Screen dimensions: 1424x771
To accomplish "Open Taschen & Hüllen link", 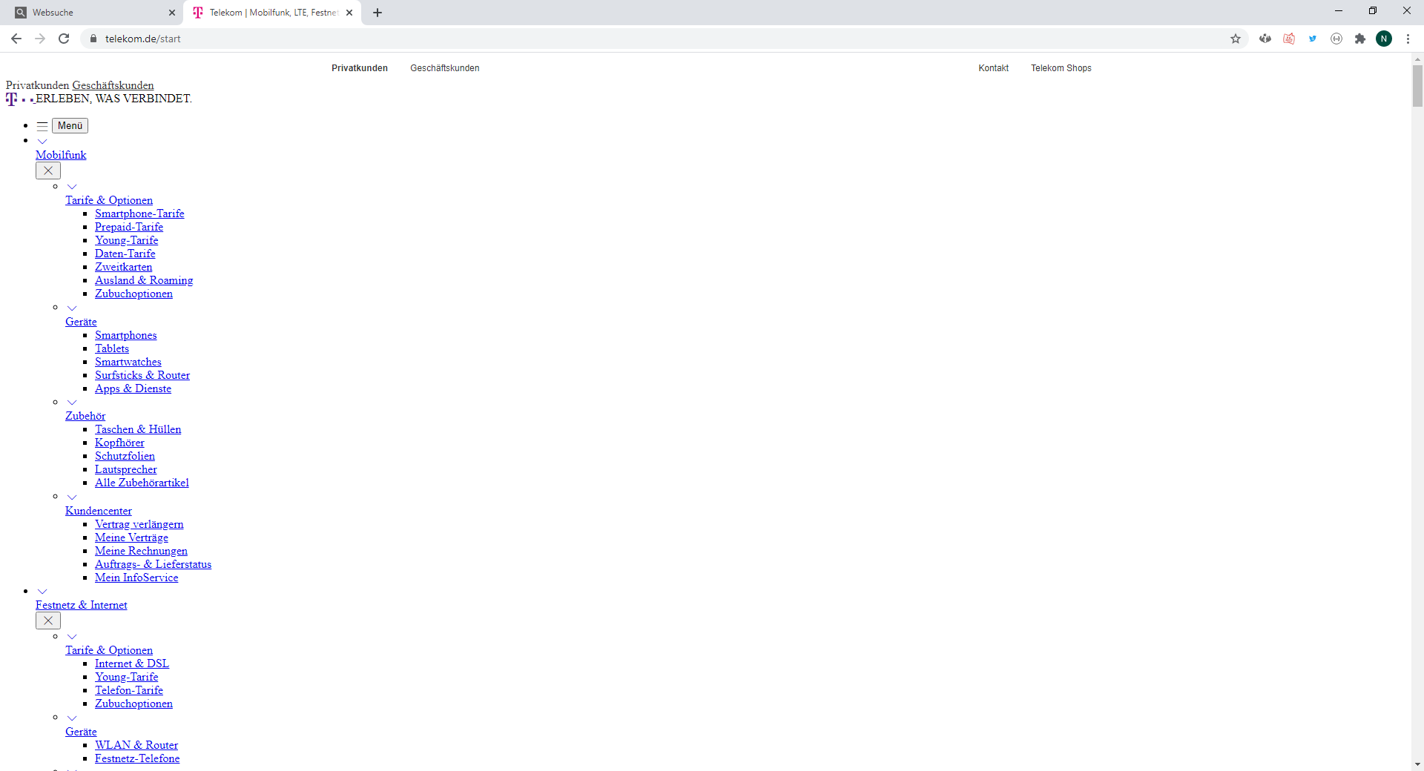I will pos(138,429).
